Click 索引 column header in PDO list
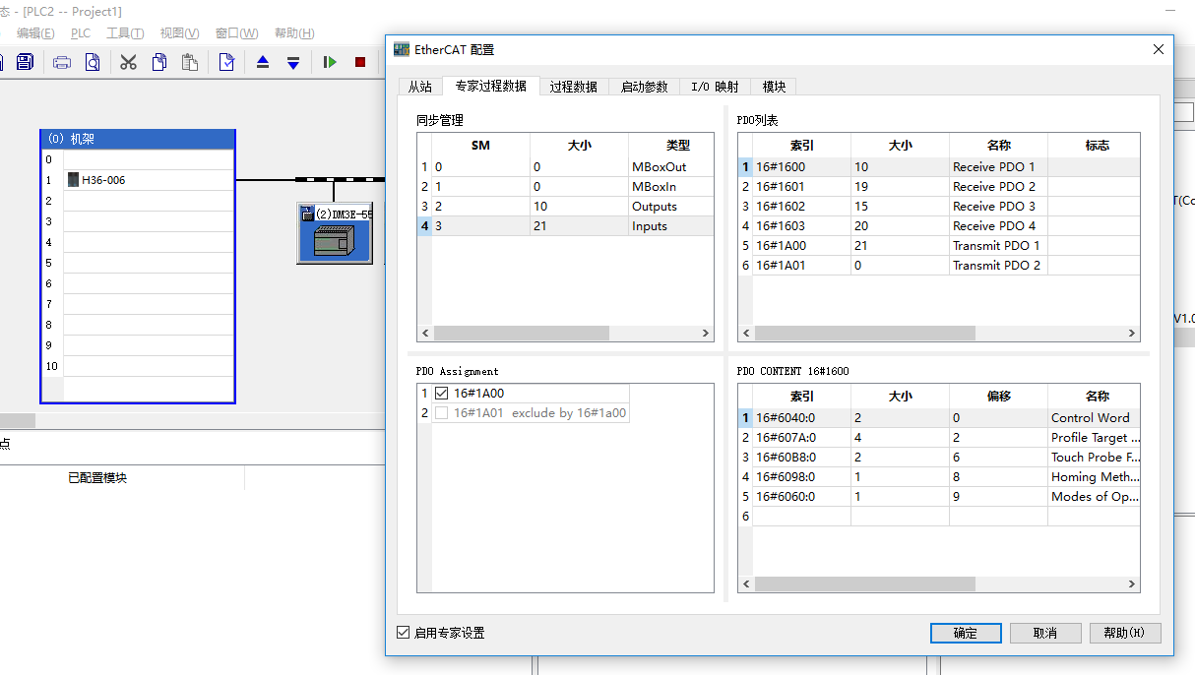1195x675 pixels. [x=802, y=146]
